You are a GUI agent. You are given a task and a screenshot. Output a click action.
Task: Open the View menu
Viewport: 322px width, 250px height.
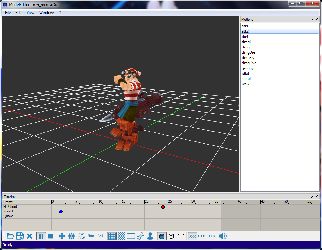(30, 12)
